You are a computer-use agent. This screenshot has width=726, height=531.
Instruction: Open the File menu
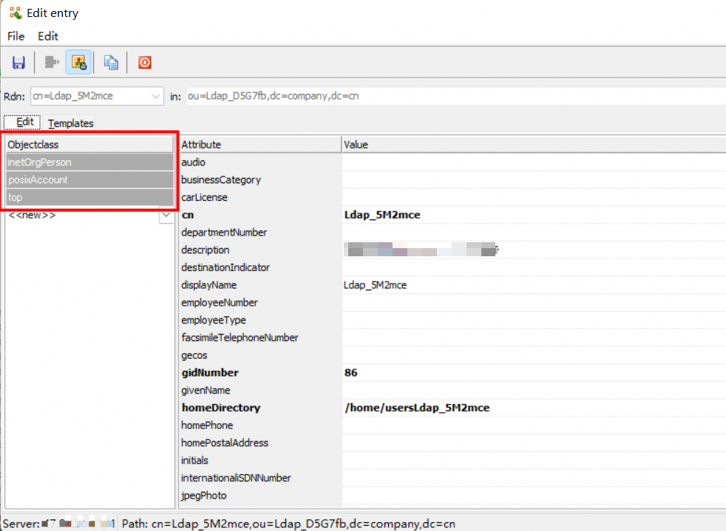(16, 36)
